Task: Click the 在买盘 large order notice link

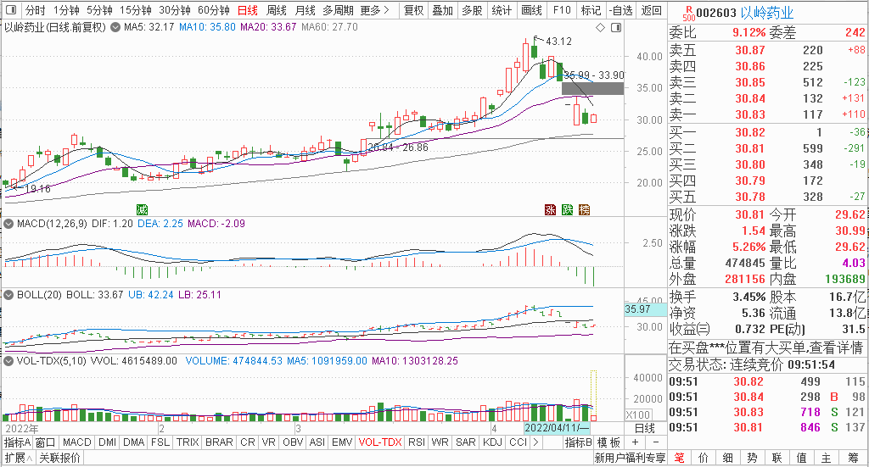Action: [x=766, y=348]
